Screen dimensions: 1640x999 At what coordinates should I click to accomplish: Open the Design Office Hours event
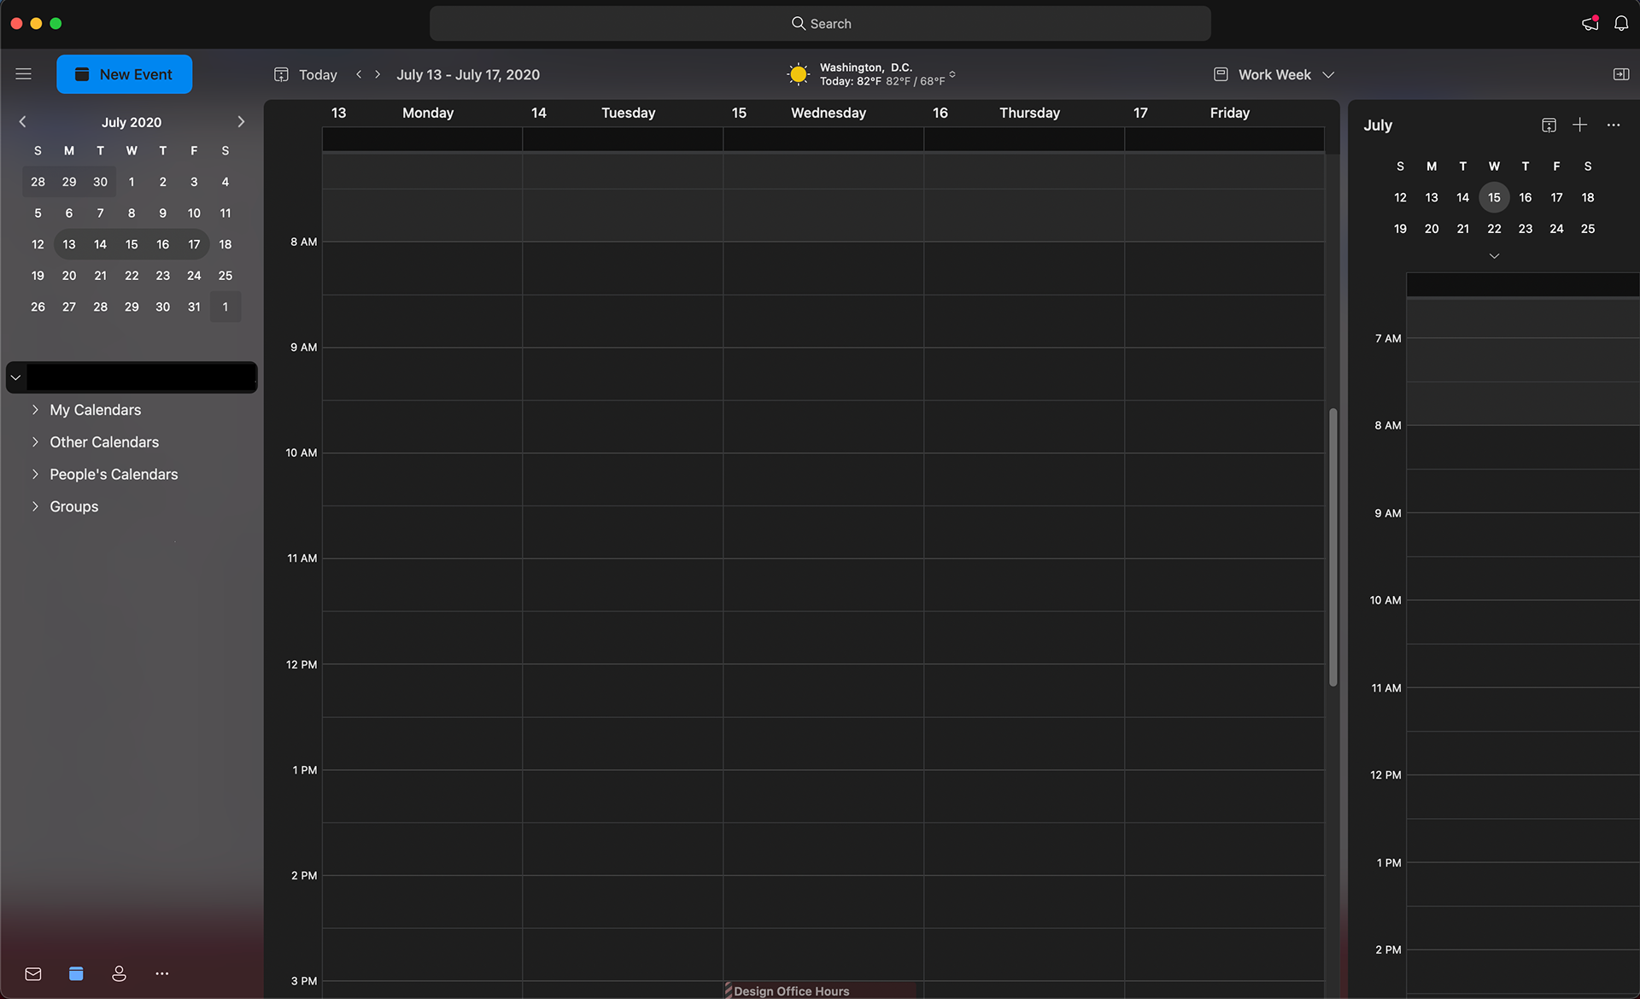tap(792, 990)
